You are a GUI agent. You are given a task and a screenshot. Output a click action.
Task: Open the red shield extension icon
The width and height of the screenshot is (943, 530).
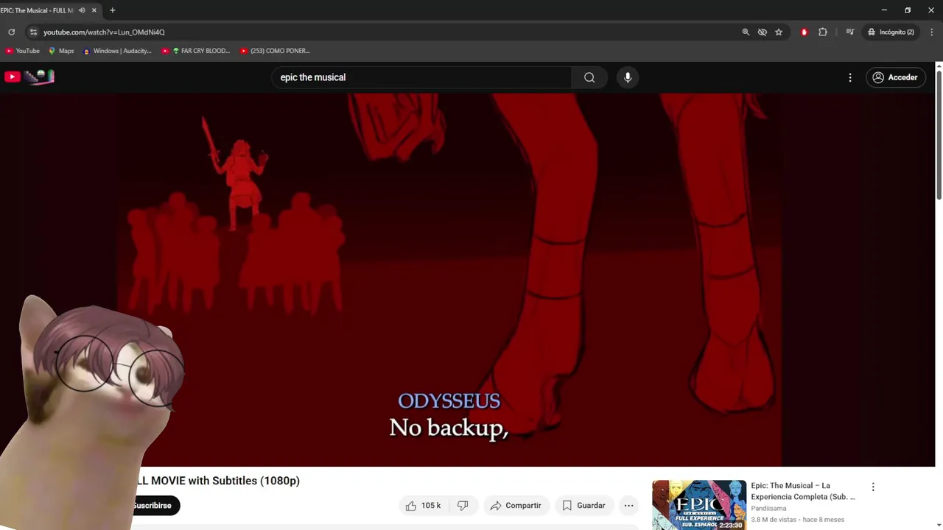[x=804, y=32]
